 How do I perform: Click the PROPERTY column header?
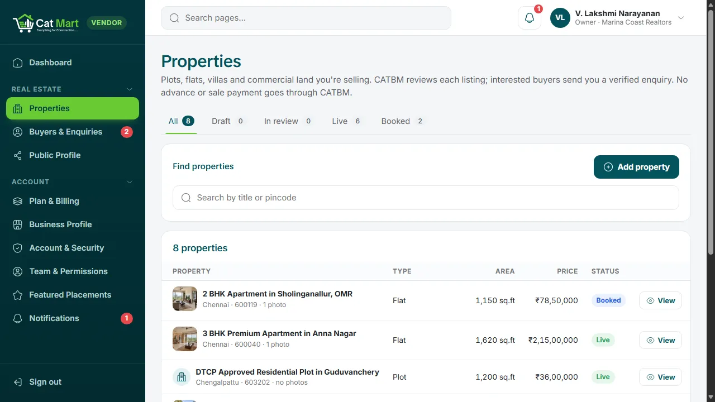(192, 271)
